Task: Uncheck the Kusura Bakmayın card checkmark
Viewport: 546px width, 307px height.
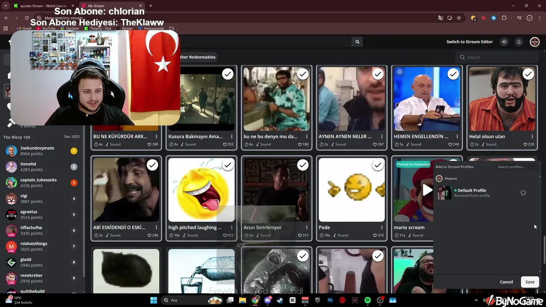Action: (x=228, y=74)
